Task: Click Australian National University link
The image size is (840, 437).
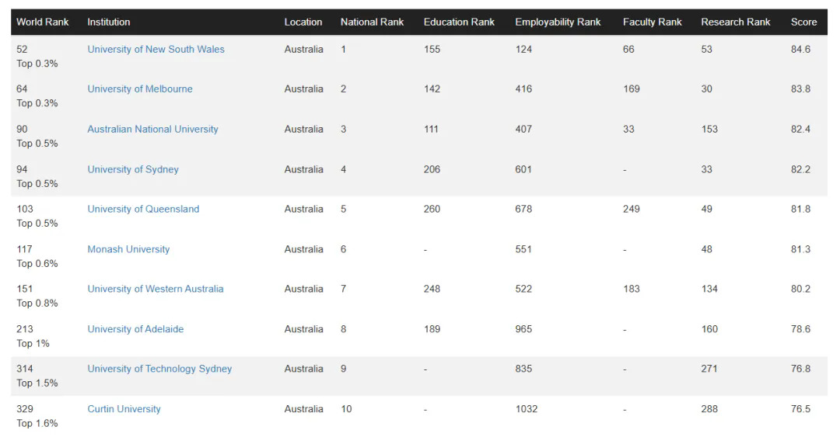Action: point(152,129)
